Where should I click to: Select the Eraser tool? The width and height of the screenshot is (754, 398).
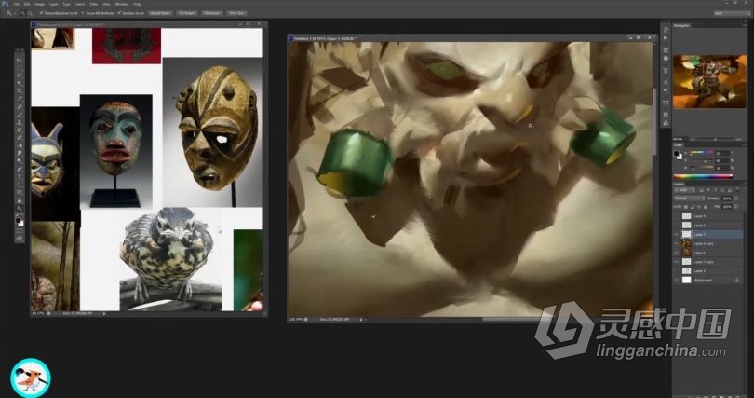(x=20, y=138)
